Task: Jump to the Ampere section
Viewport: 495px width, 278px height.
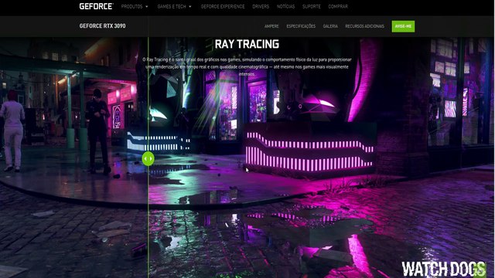Action: click(x=271, y=26)
